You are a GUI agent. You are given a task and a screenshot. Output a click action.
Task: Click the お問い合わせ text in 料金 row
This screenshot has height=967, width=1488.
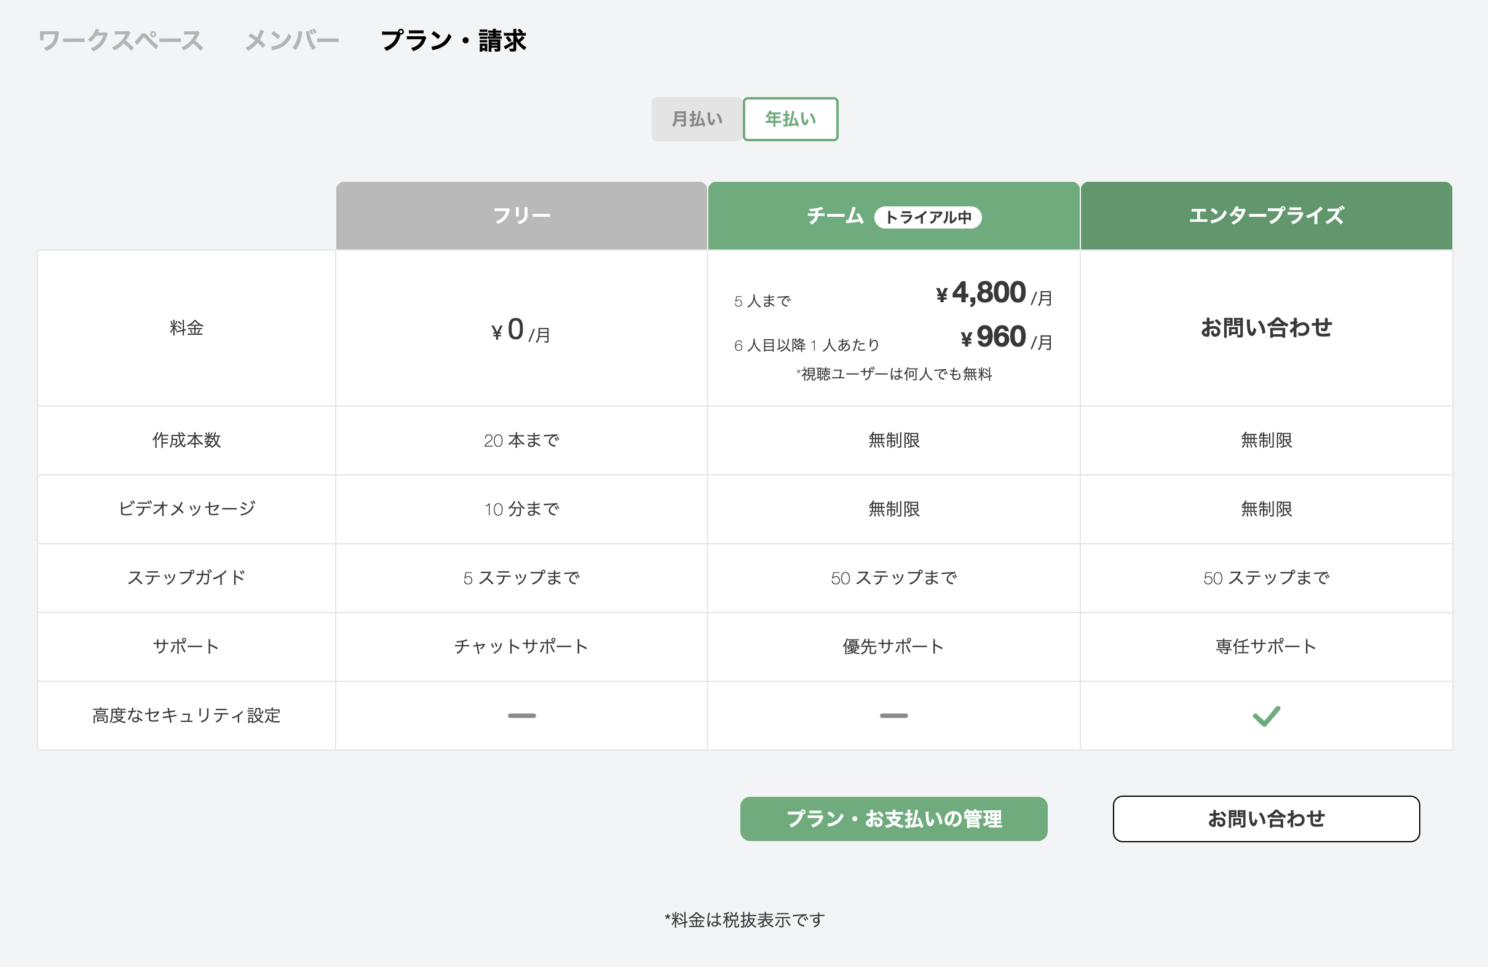(1266, 329)
